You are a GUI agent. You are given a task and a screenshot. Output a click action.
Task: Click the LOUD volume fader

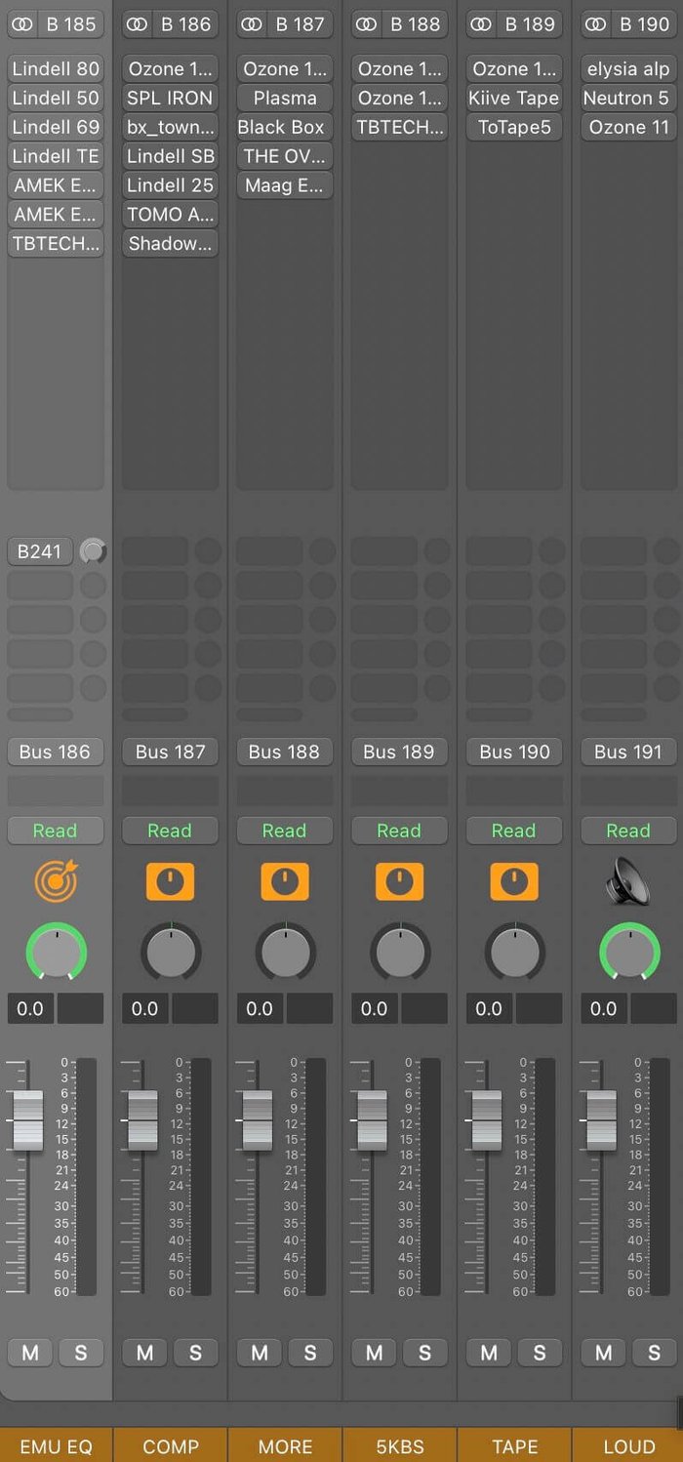601,1120
